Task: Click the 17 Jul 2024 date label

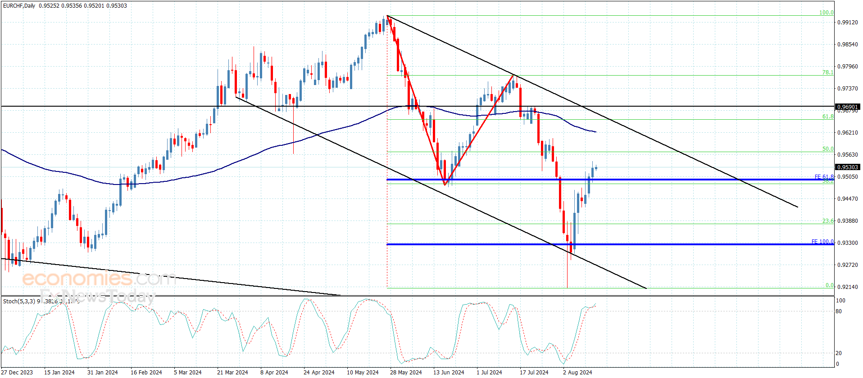Action: [534, 372]
